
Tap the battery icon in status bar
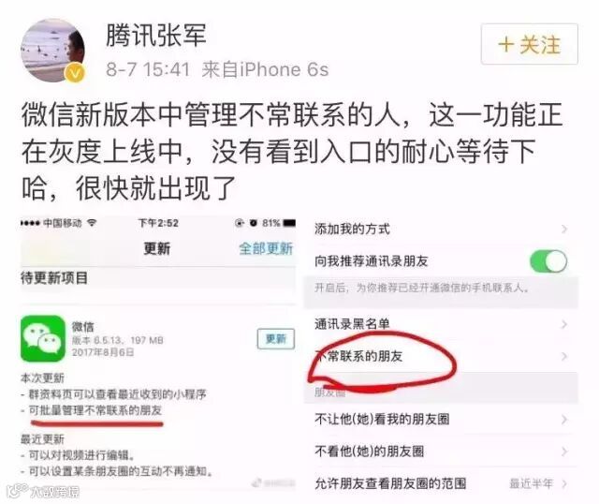(x=289, y=223)
